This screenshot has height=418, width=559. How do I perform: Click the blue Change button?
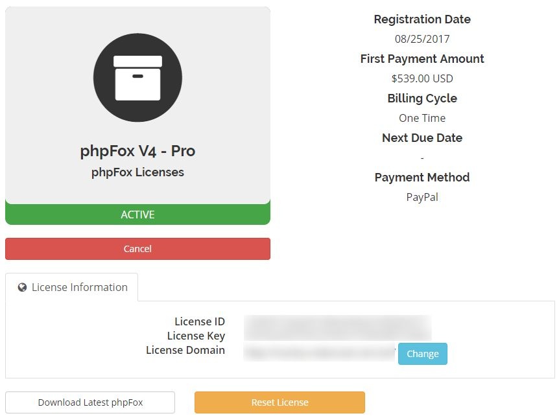point(422,354)
